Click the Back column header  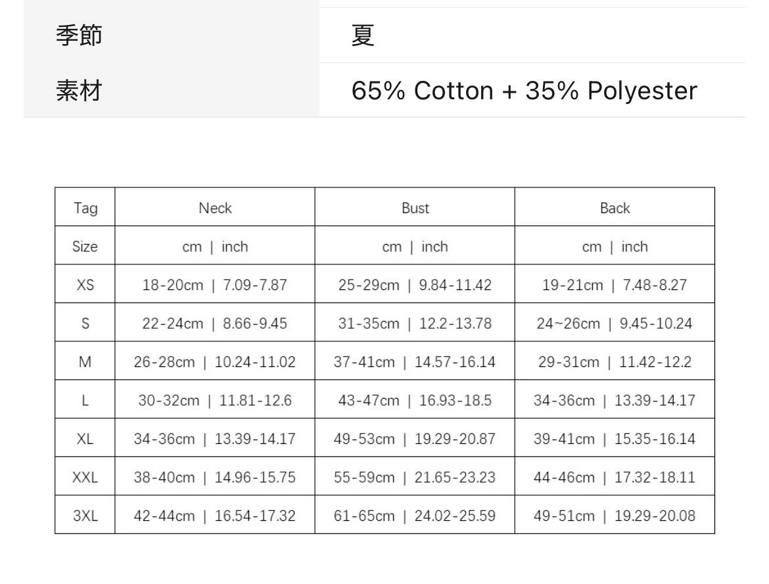pos(615,208)
